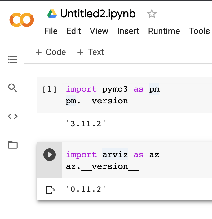The width and height of the screenshot is (212, 219).
Task: Click the code line 'import pymc3 as pm'
Action: 113,89
